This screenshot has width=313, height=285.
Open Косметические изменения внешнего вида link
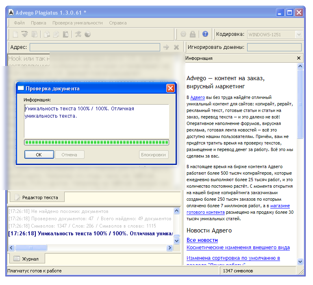point(238,248)
